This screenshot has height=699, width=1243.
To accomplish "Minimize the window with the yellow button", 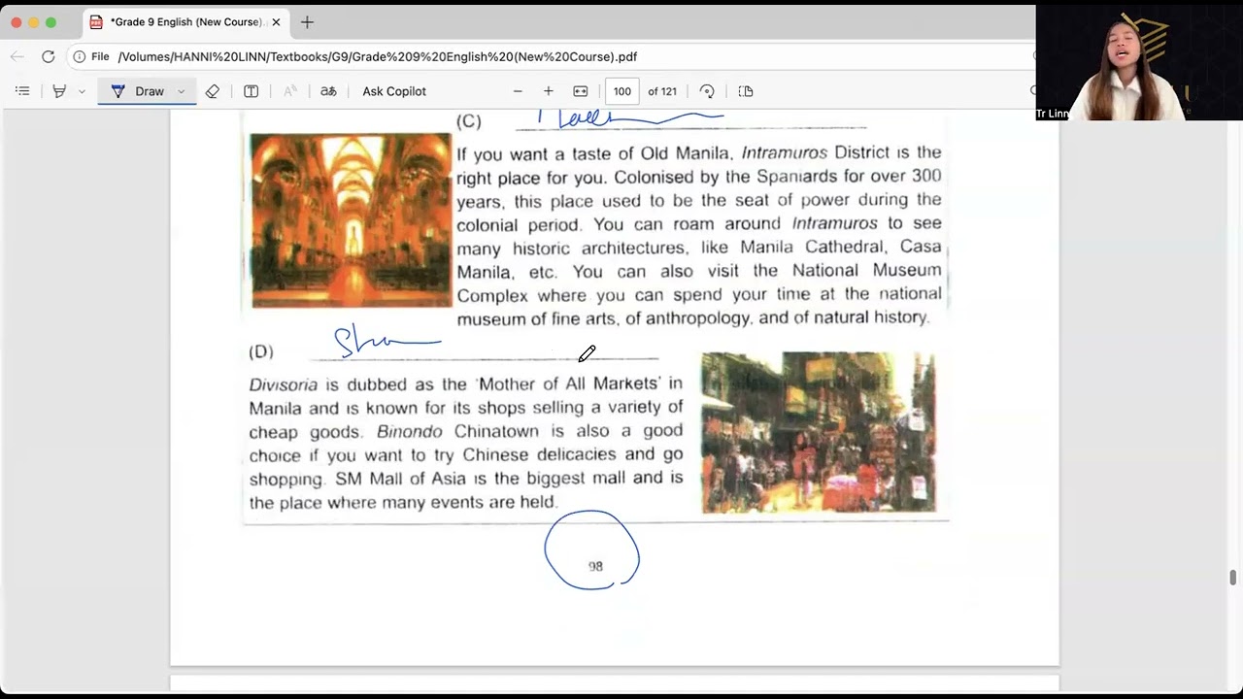I will point(34,22).
